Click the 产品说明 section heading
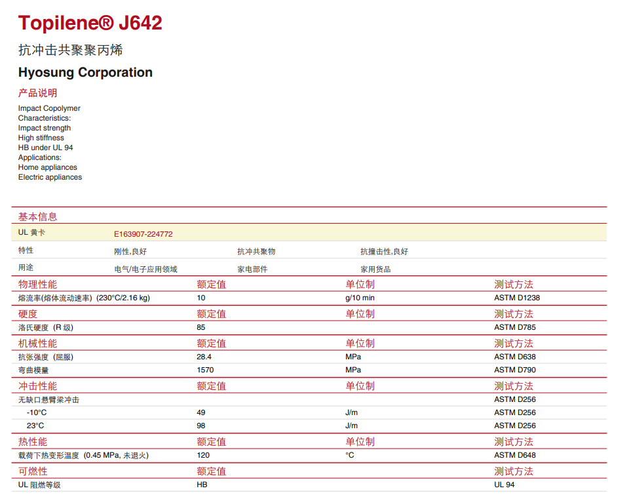Screen dimensions: 627x499 click(x=37, y=93)
